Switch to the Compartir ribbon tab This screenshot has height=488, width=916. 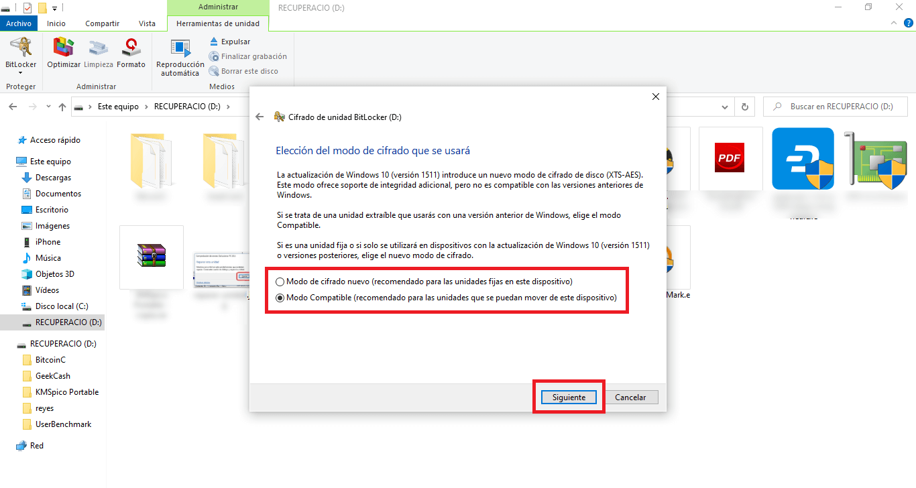click(x=102, y=23)
